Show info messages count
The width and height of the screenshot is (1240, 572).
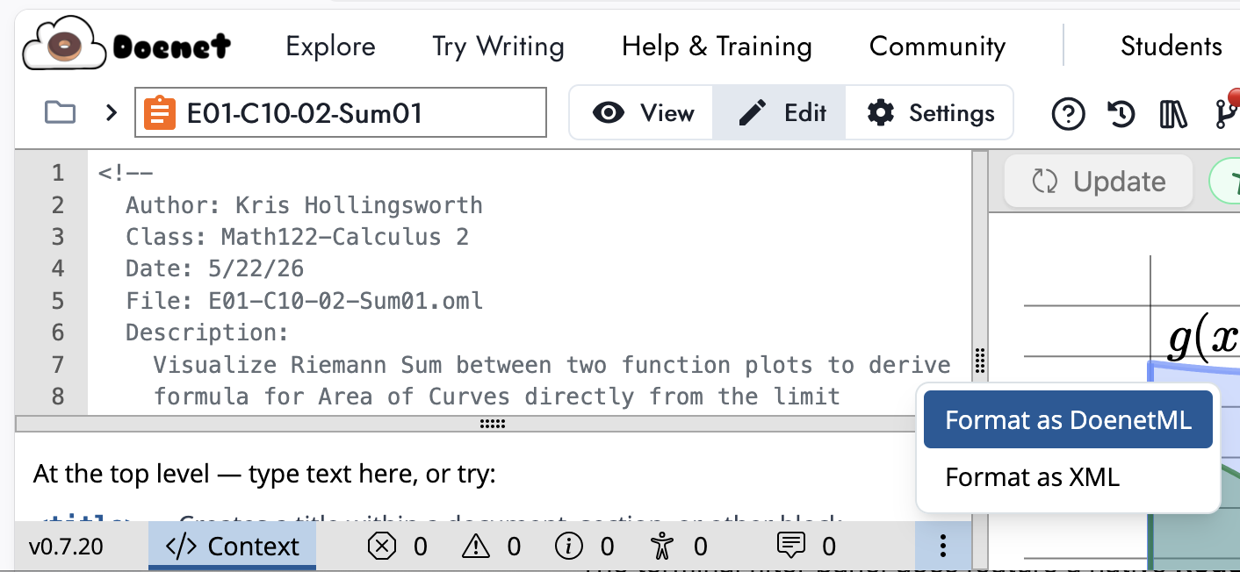click(585, 547)
